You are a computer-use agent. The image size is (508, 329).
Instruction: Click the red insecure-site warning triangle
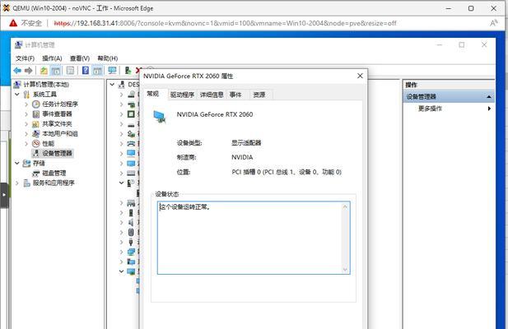click(13, 23)
